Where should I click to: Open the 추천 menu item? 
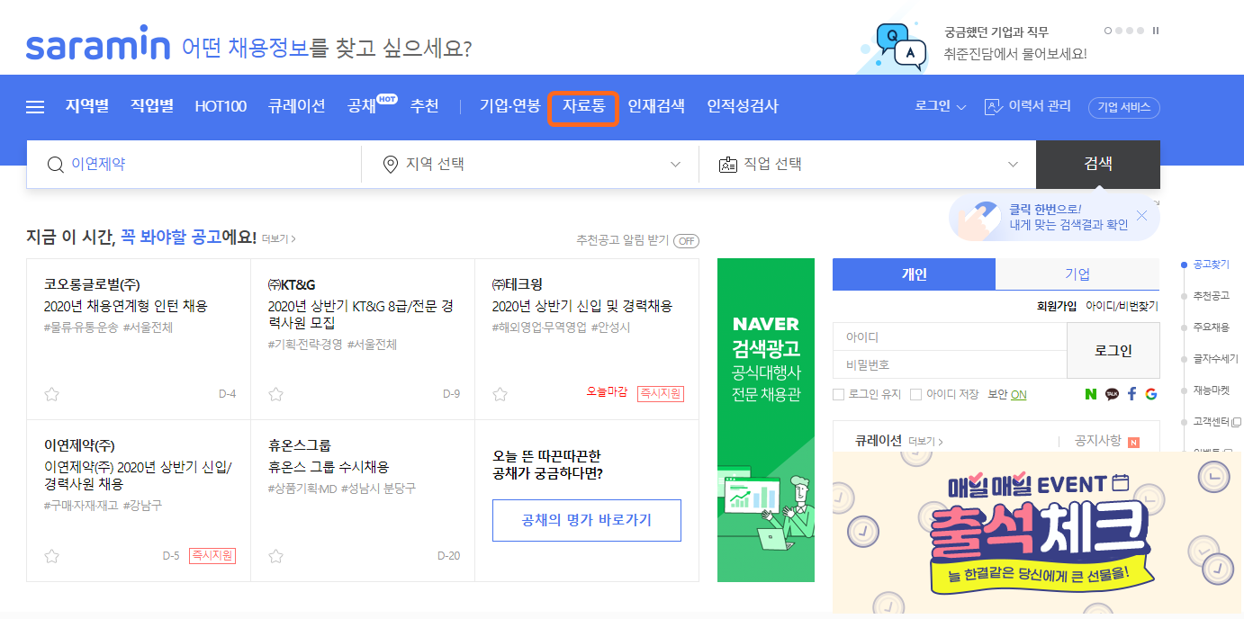425,106
